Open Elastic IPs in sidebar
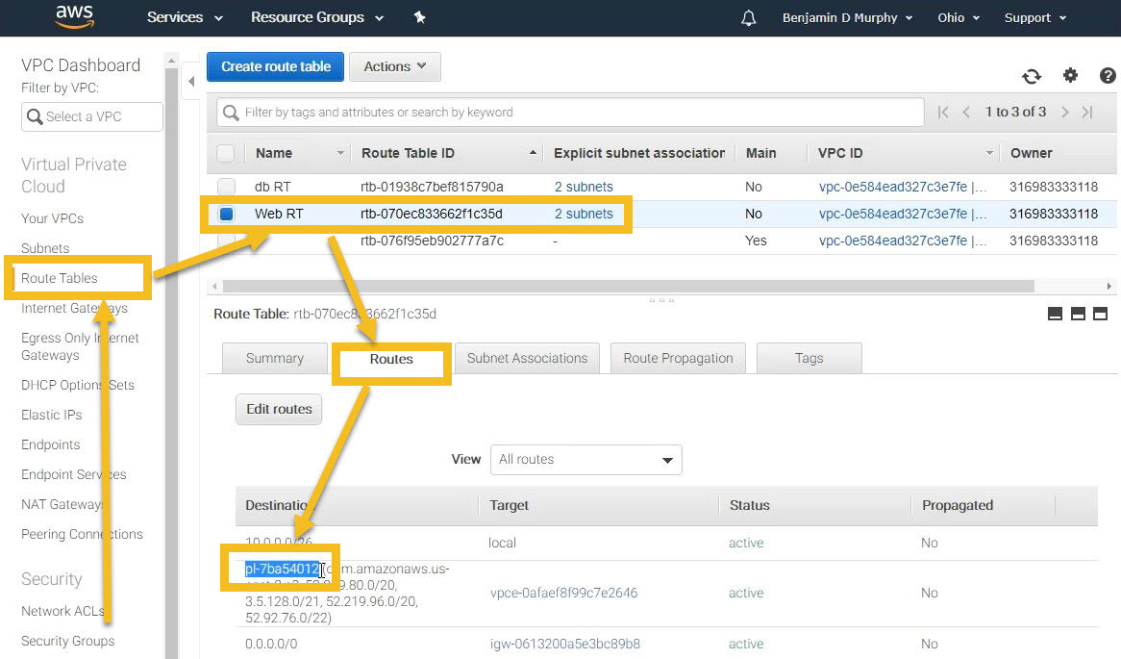Image resolution: width=1121 pixels, height=659 pixels. click(52, 415)
